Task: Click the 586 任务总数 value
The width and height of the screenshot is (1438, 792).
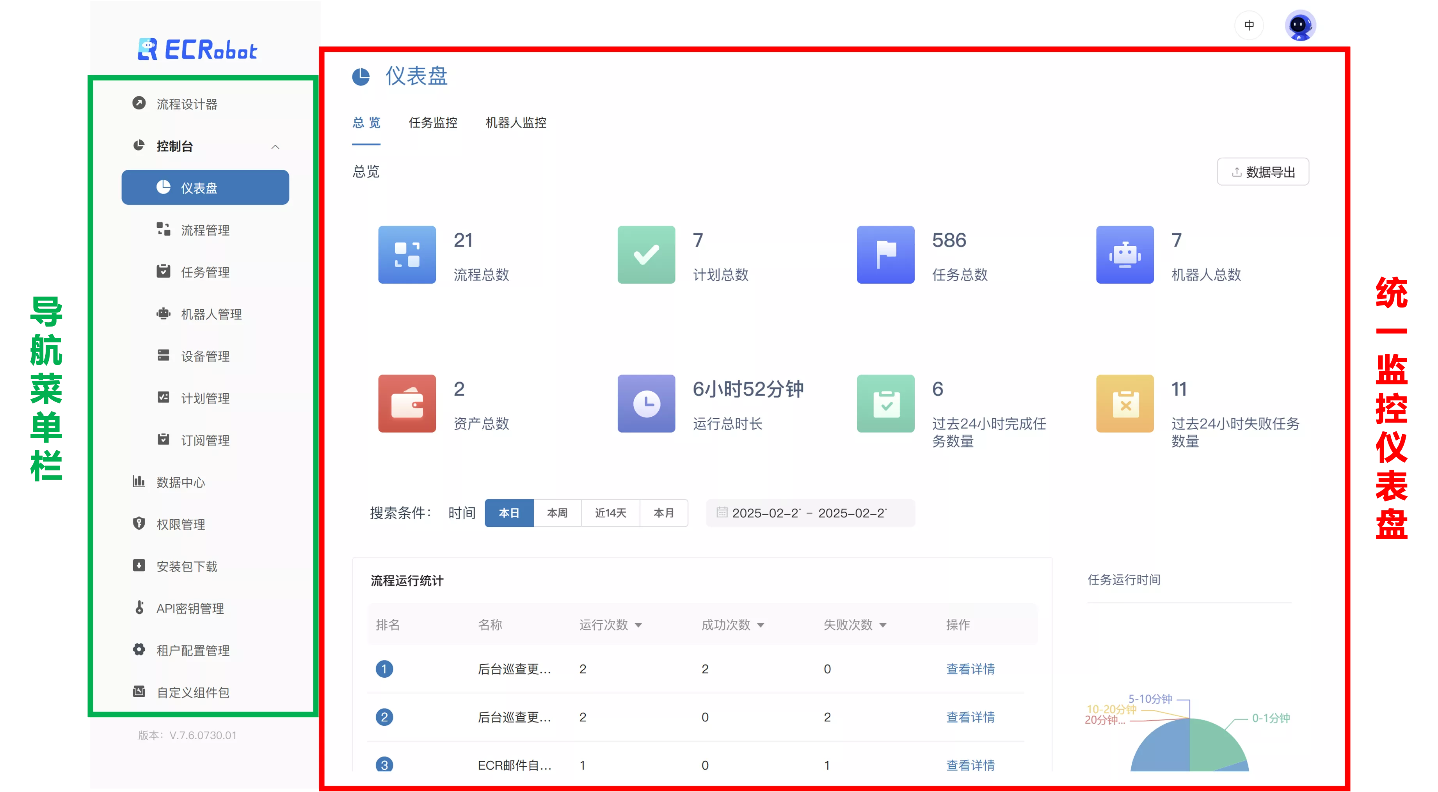Action: [x=949, y=240]
